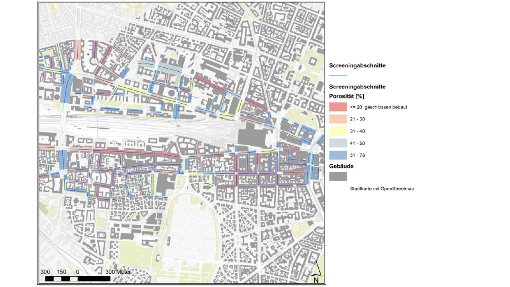
Task: Click the '<= 20: geschlossen bebaut' label
Action: coord(379,107)
